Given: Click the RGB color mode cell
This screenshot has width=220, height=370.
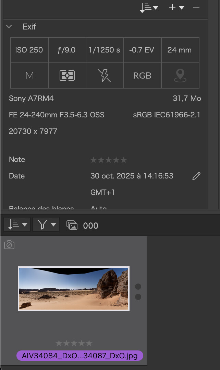Looking at the screenshot, I should [x=142, y=76].
